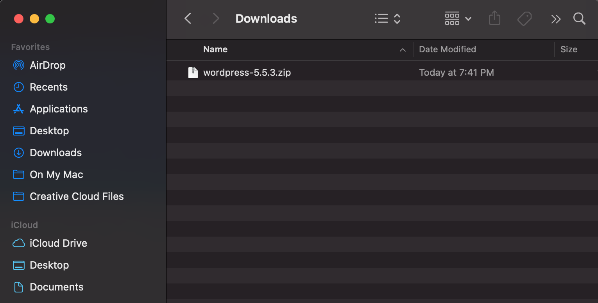Open Creative Cloud Files folder
Screen dimensions: 598x303
coord(77,196)
